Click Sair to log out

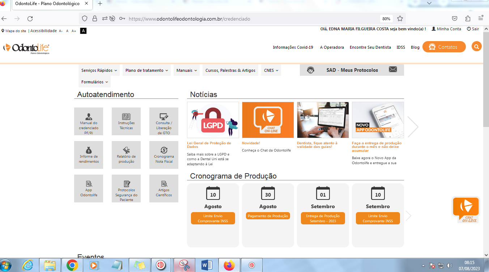point(473,29)
